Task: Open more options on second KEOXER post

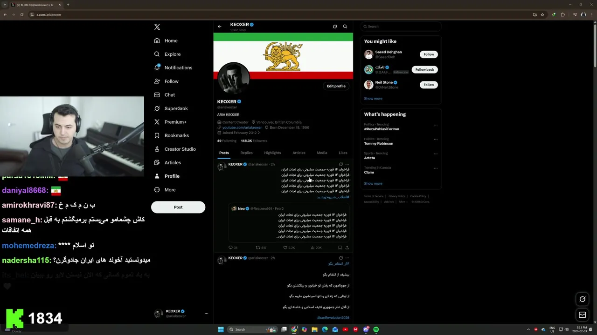Action: (x=347, y=258)
